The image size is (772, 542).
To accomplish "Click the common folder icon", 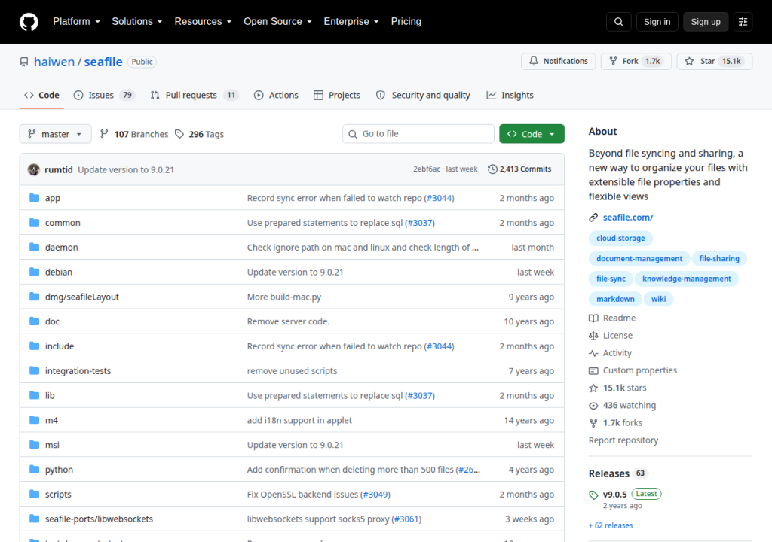I will click(x=34, y=222).
